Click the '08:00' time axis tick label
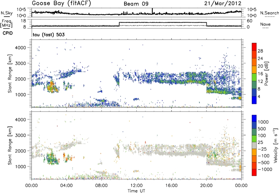The width and height of the screenshot is (279, 193). click(x=101, y=186)
